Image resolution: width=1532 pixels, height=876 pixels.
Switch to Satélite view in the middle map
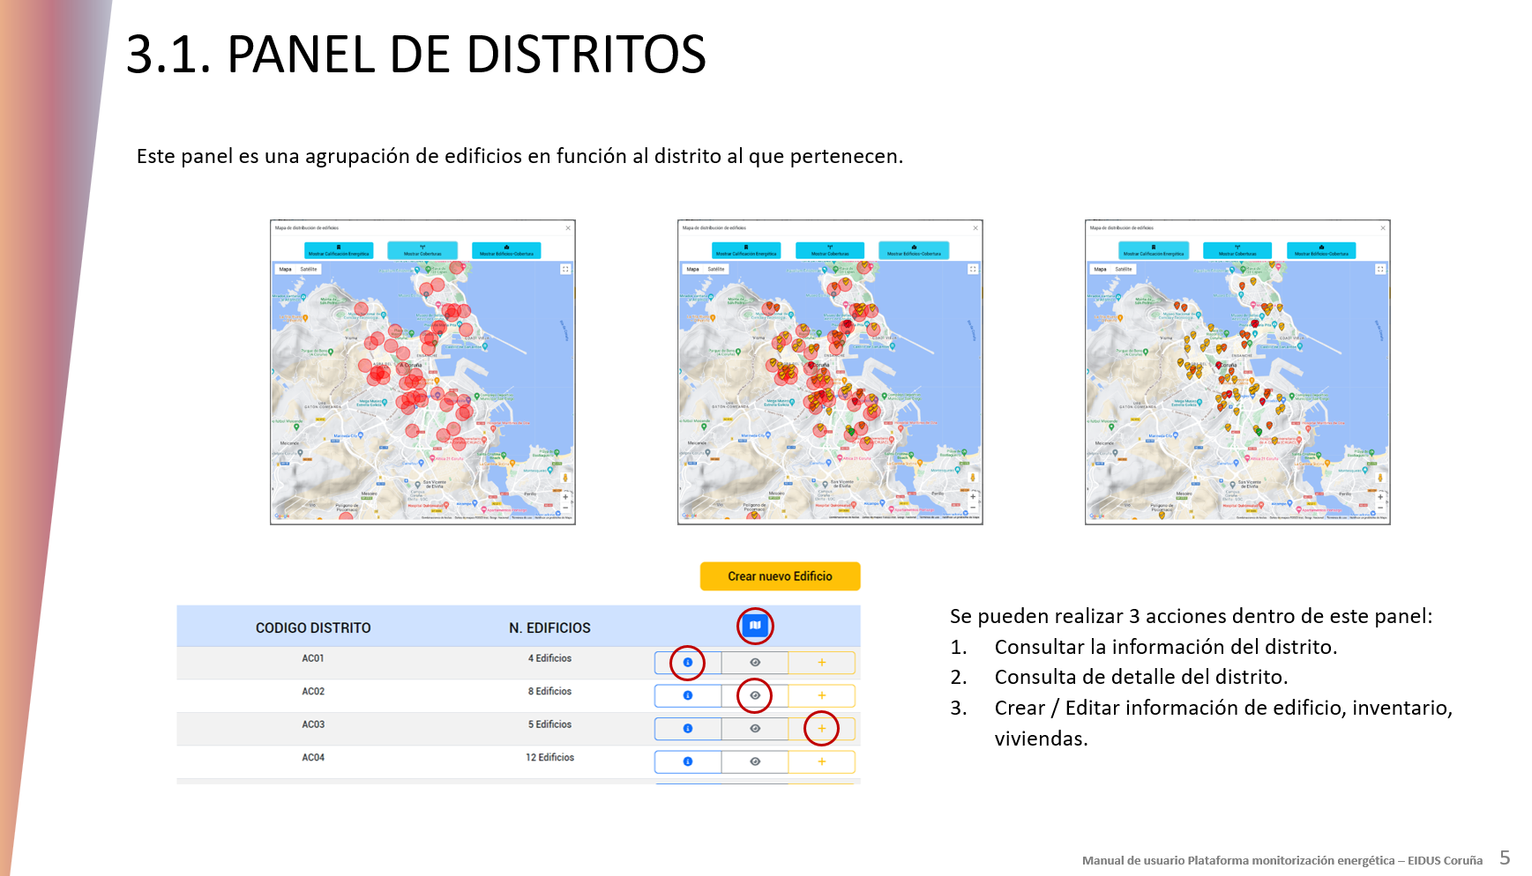tap(716, 270)
